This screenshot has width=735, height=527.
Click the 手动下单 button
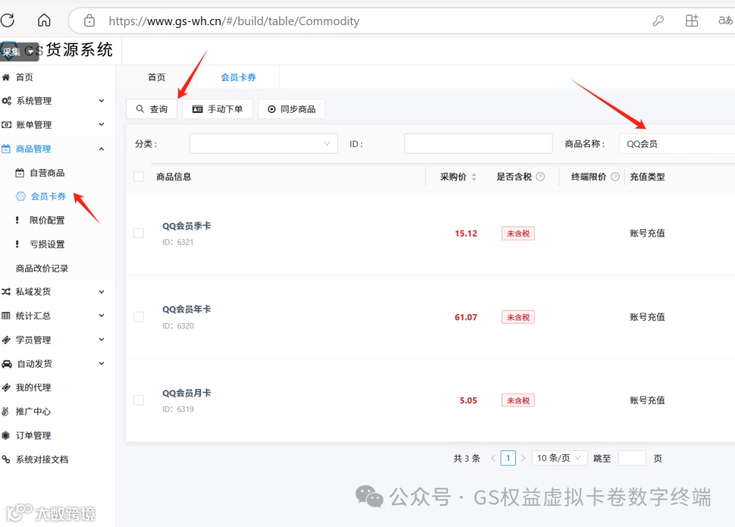(218, 109)
